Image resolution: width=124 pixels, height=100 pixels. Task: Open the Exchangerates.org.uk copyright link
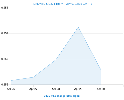coord(62,96)
